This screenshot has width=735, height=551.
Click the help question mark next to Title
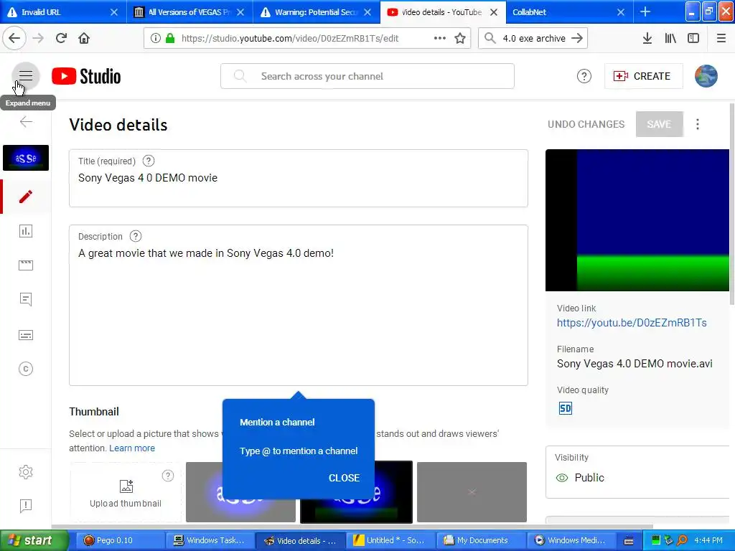pyautogui.click(x=148, y=161)
